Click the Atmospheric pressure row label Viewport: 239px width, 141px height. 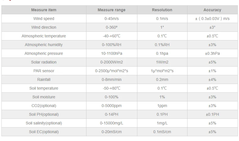coord(44,53)
